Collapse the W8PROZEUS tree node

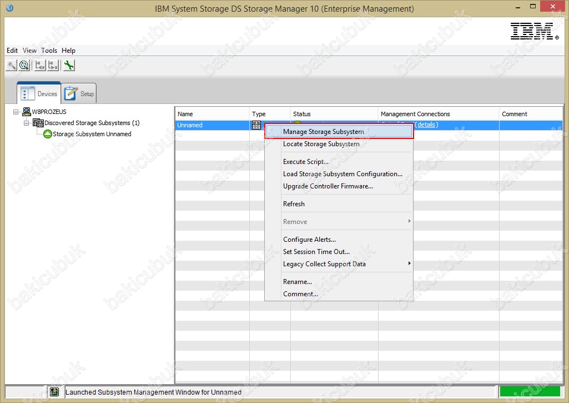click(x=16, y=112)
